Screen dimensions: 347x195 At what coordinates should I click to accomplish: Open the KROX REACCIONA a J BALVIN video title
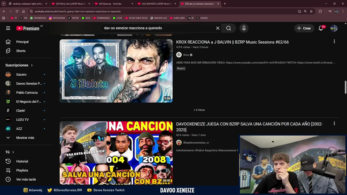[x=232, y=42]
